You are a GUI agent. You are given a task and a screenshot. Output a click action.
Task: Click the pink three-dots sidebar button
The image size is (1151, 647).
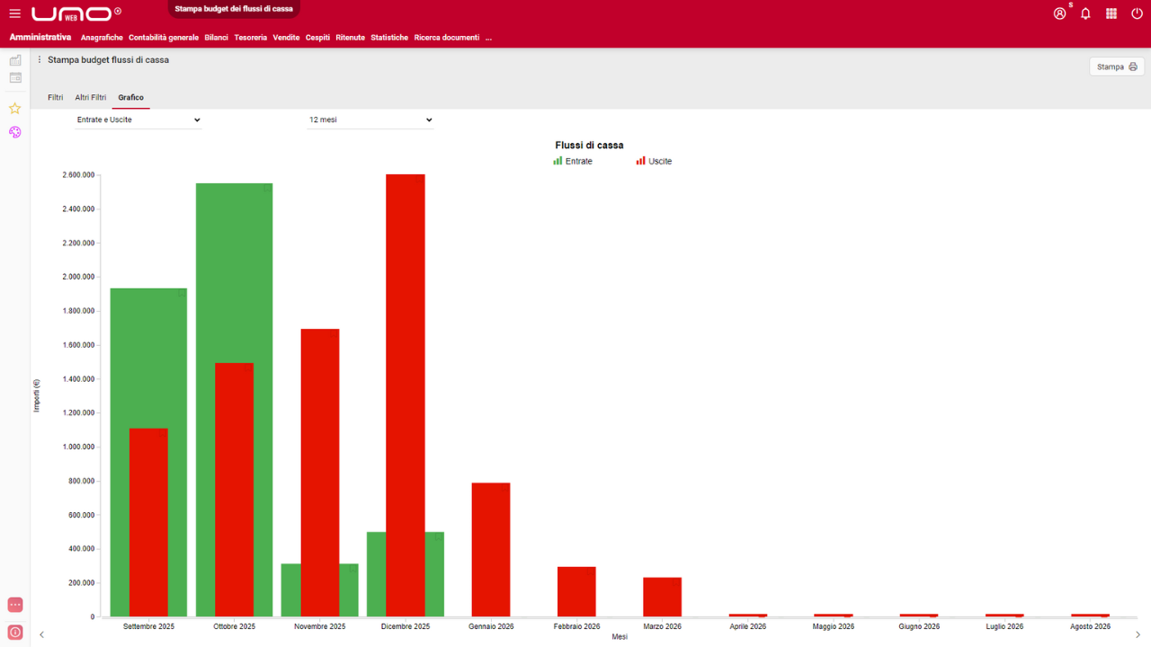click(x=14, y=605)
